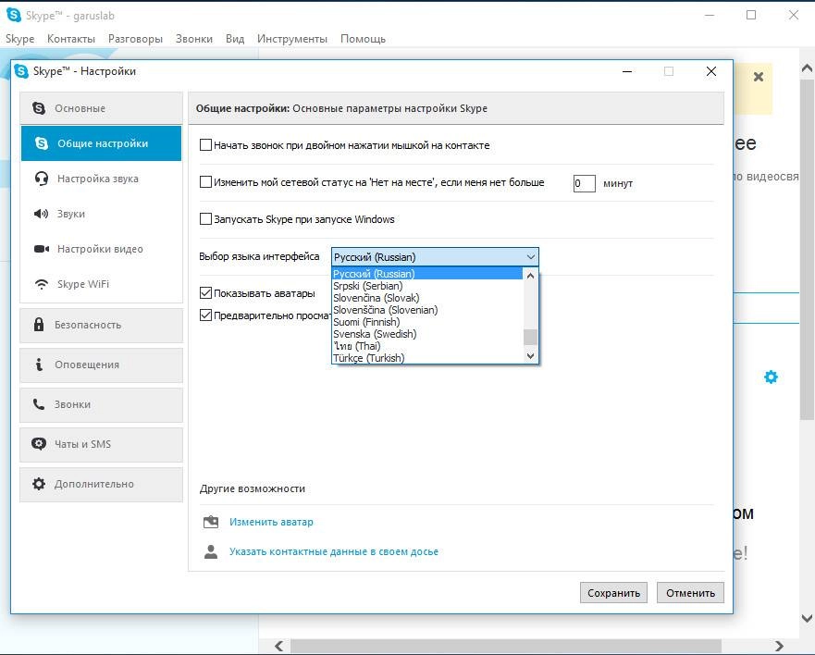Close the yellow banner in main Skype window
The height and width of the screenshot is (655, 815).
759,77
